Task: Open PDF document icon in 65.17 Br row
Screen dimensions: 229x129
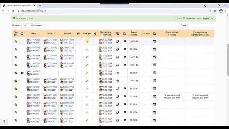Action: (x=155, y=96)
